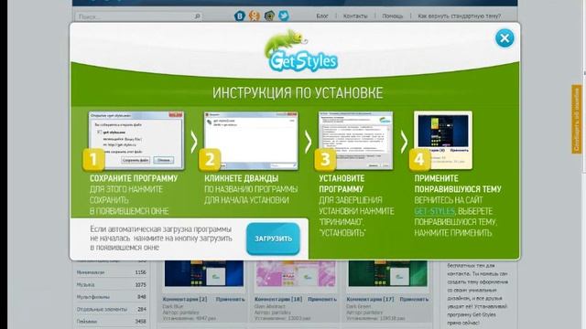
Task: Click the step 3 installer thumbnail
Action: click(x=355, y=140)
